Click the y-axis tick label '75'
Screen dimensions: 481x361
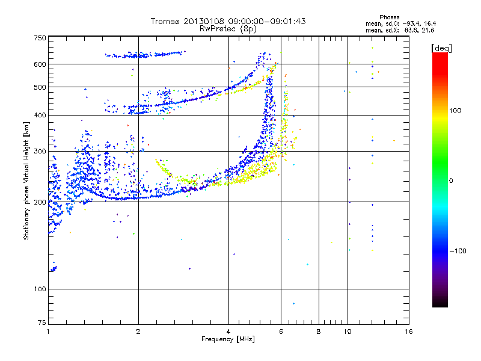[x=42, y=322]
